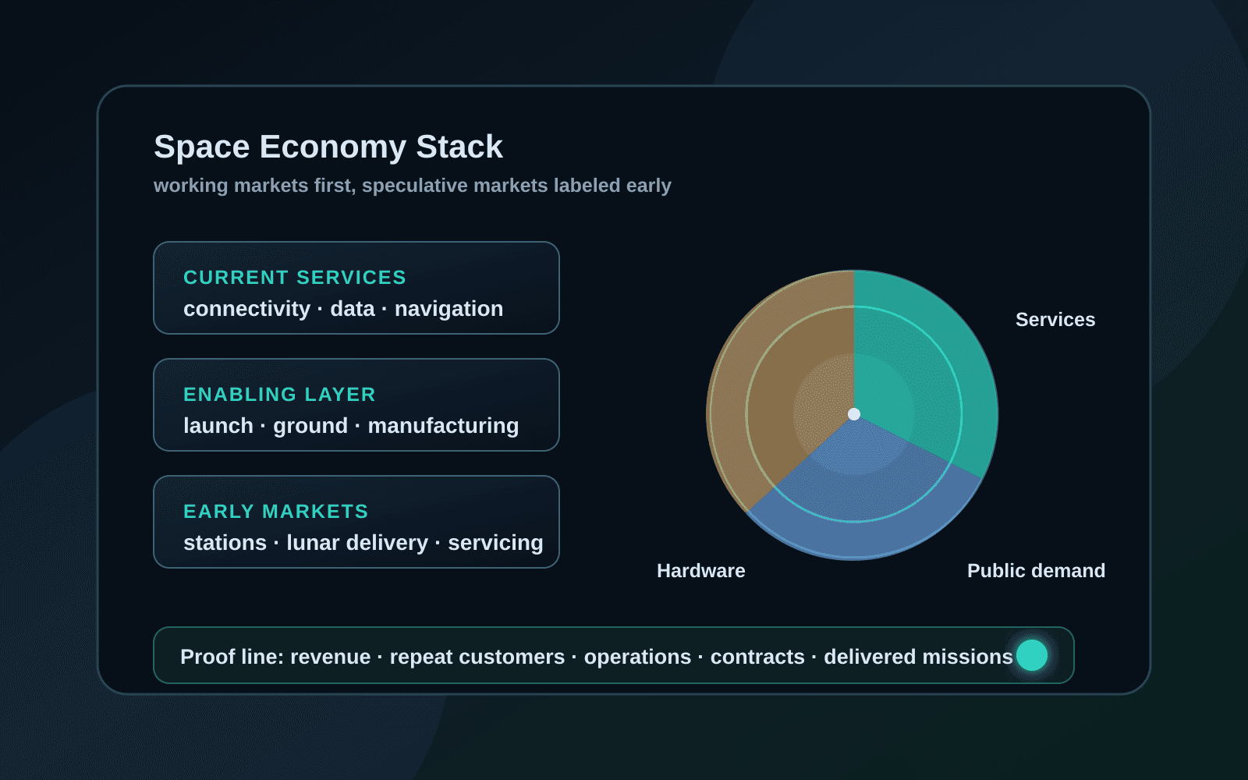Select the Enabling Layer card

point(356,405)
